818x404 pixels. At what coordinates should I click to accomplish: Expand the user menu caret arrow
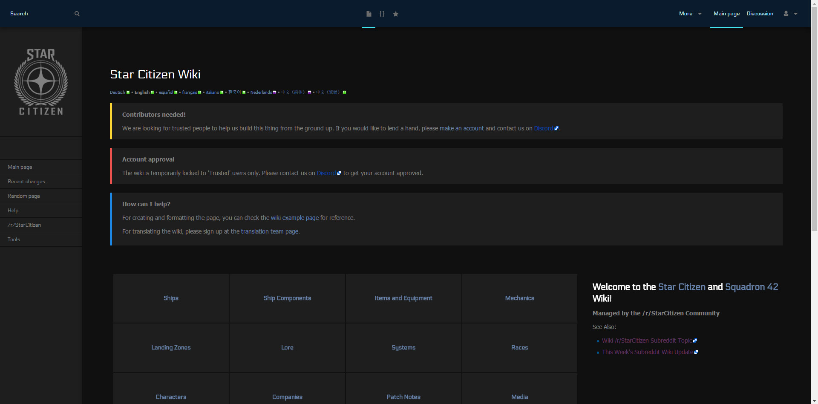coord(795,14)
